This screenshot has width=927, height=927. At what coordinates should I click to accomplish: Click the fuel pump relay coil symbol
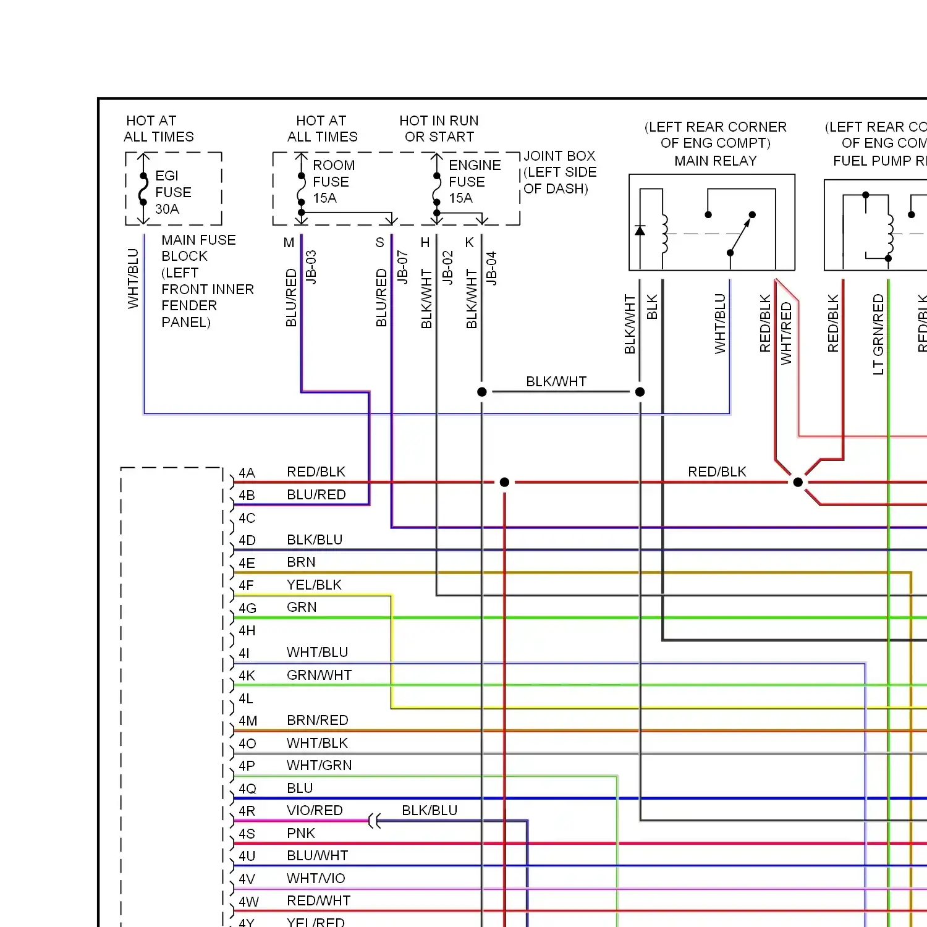891,234
